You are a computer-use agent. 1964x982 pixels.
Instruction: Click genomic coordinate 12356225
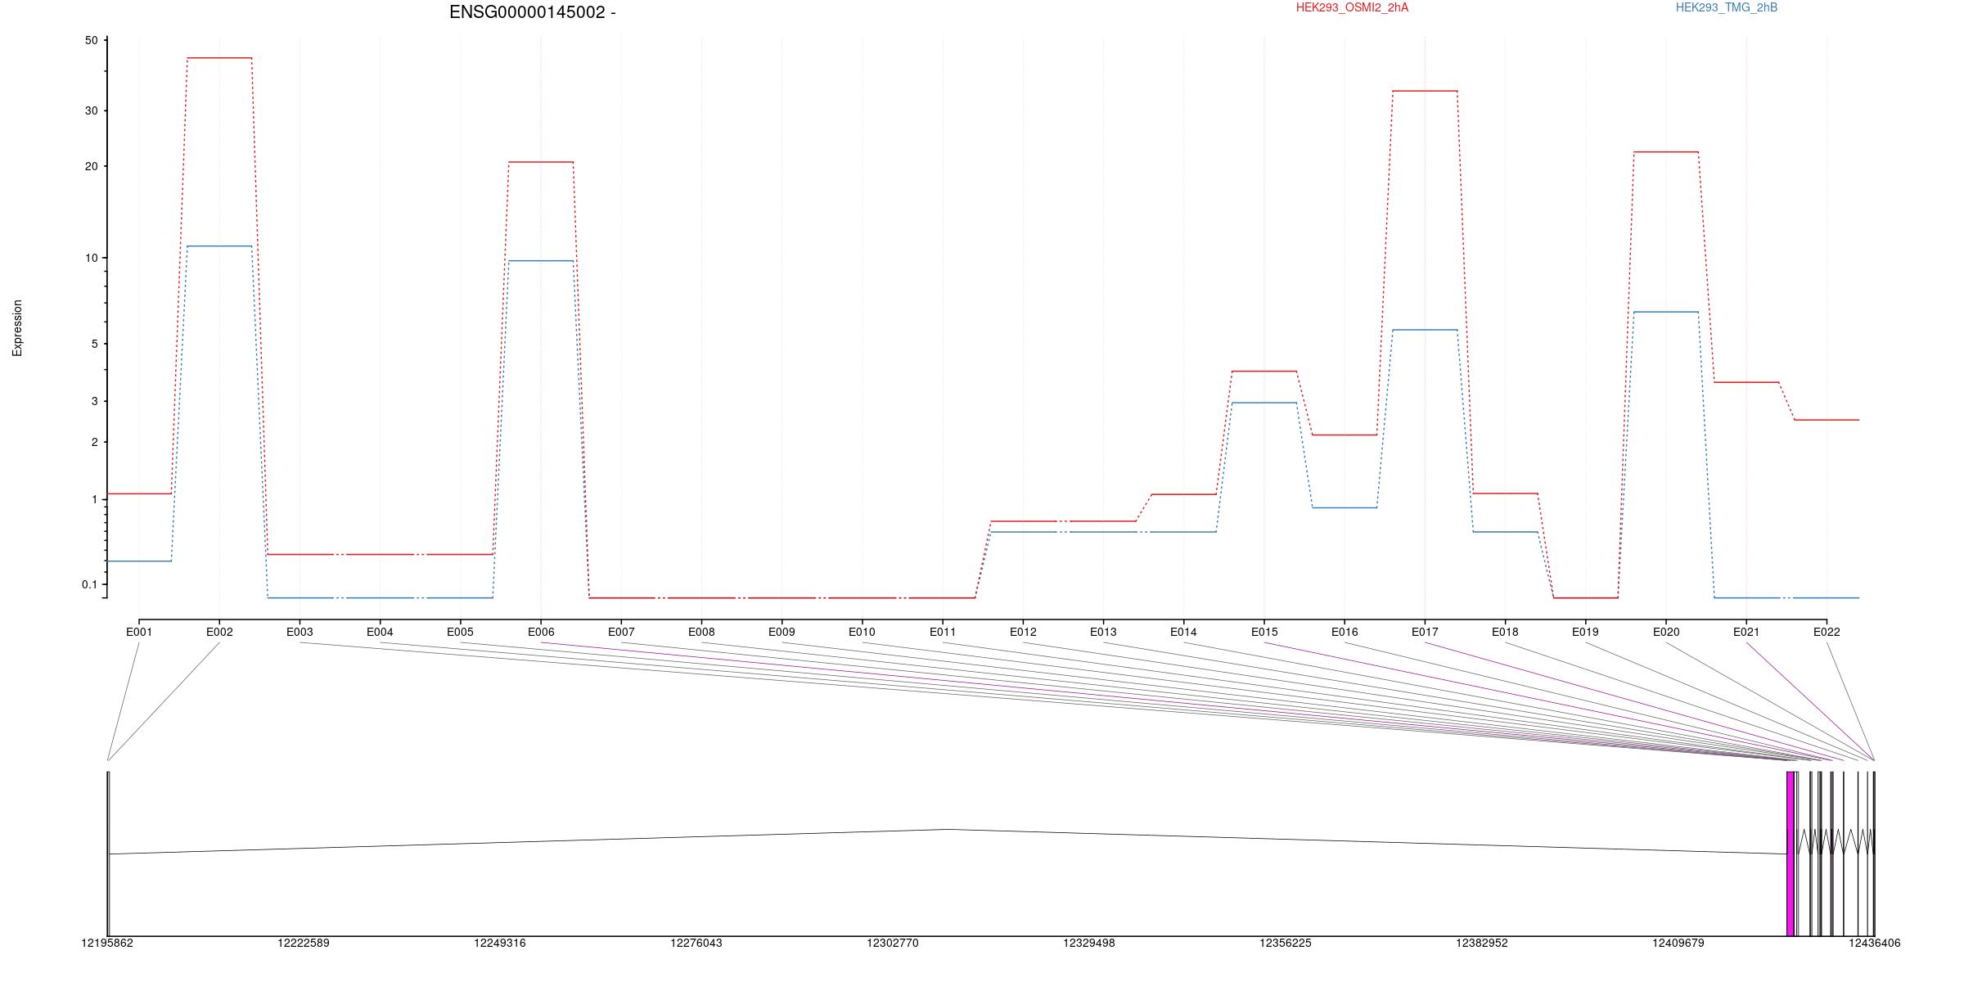(x=1286, y=943)
